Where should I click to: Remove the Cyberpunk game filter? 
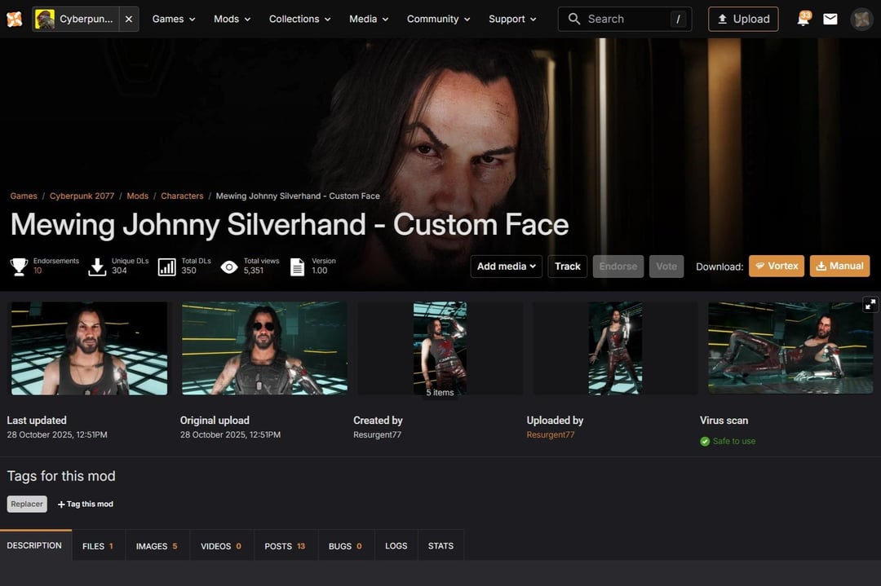[x=129, y=19]
